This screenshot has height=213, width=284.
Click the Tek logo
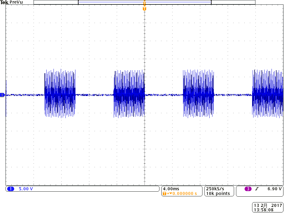pyautogui.click(x=4, y=2)
